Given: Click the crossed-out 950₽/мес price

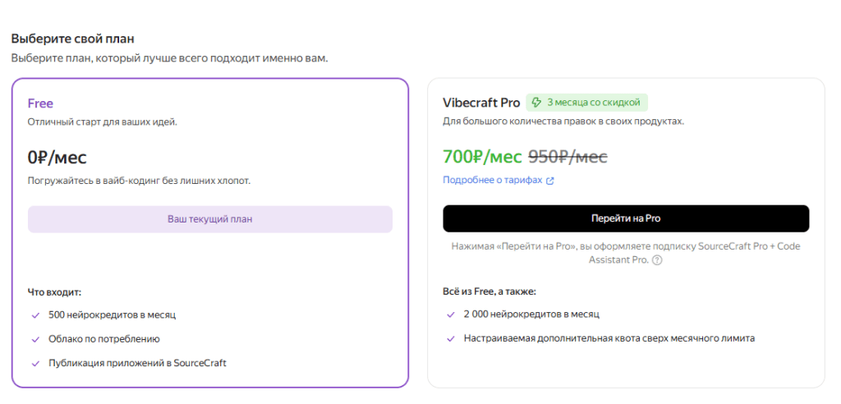Looking at the screenshot, I should click(568, 157).
